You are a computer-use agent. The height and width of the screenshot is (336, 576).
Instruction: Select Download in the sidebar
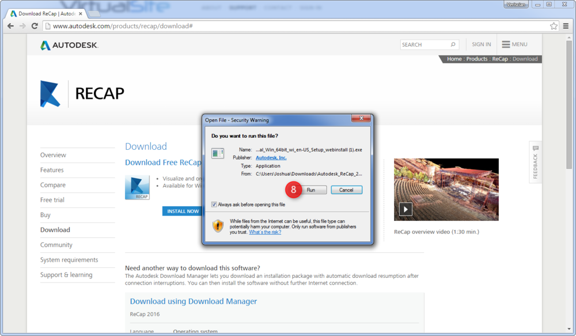[x=55, y=230]
